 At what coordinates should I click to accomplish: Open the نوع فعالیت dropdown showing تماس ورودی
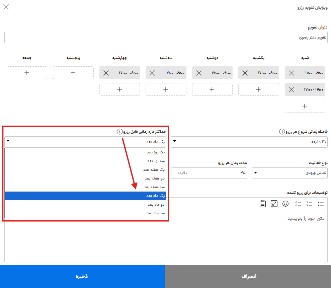[290, 173]
